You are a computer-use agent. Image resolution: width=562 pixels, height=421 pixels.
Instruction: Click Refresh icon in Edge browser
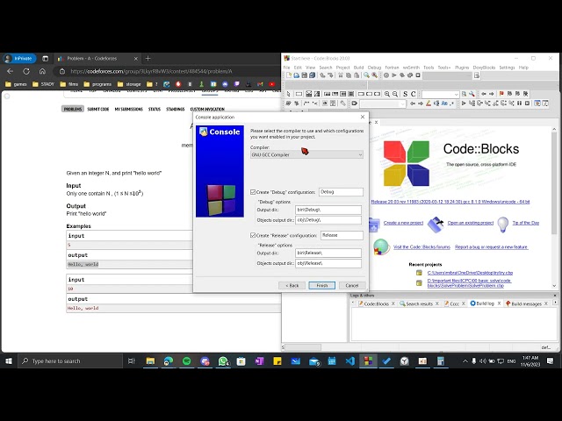(26, 71)
